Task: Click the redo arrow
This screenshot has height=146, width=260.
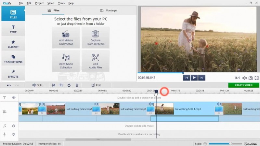Action: [x=17, y=85]
